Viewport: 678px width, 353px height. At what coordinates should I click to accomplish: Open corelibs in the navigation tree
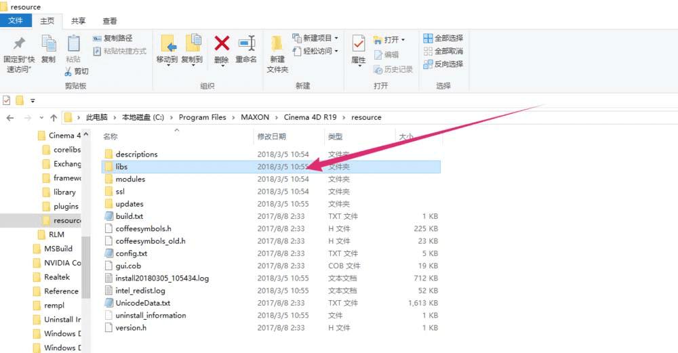[x=66, y=150]
